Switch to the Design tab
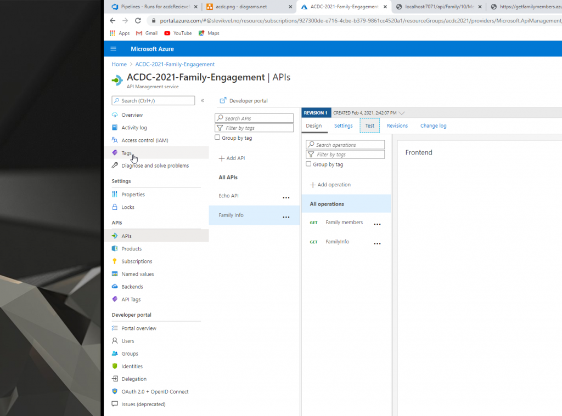 tap(314, 126)
